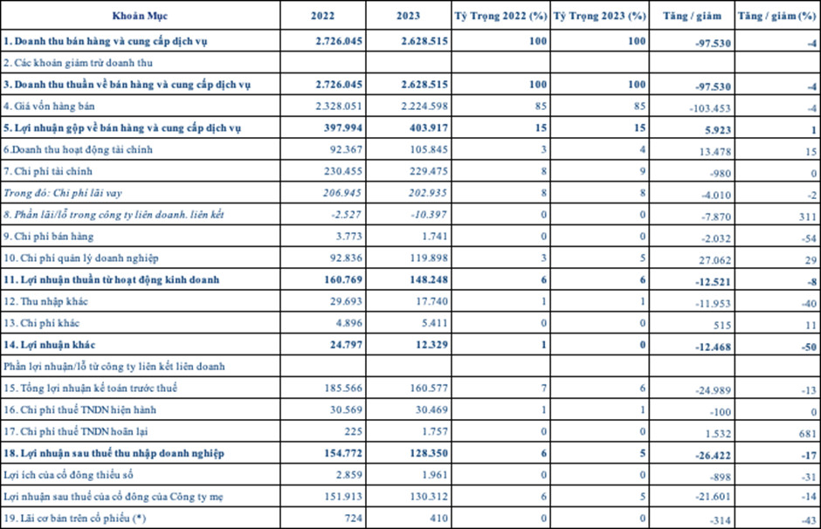The width and height of the screenshot is (821, 529).
Task: Select the "2023" column header
Action: [x=409, y=16]
